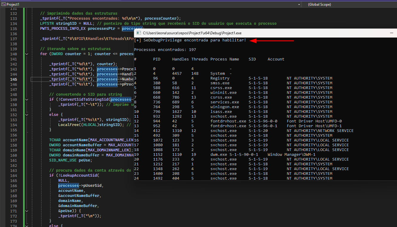The image size is (397, 227).
Task: Collapse the else block at line 174
Action: (27, 226)
